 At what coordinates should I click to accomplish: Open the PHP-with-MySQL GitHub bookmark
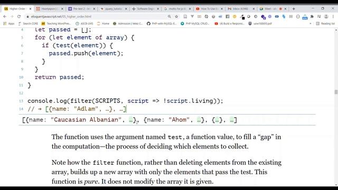[x=162, y=23]
